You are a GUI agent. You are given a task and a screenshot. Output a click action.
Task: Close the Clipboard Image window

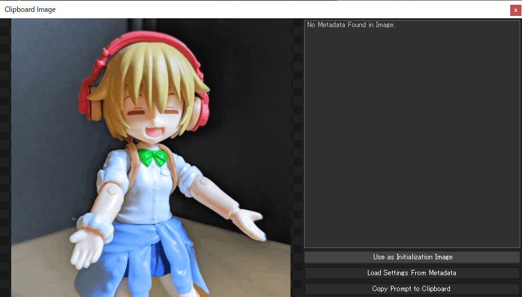[516, 10]
